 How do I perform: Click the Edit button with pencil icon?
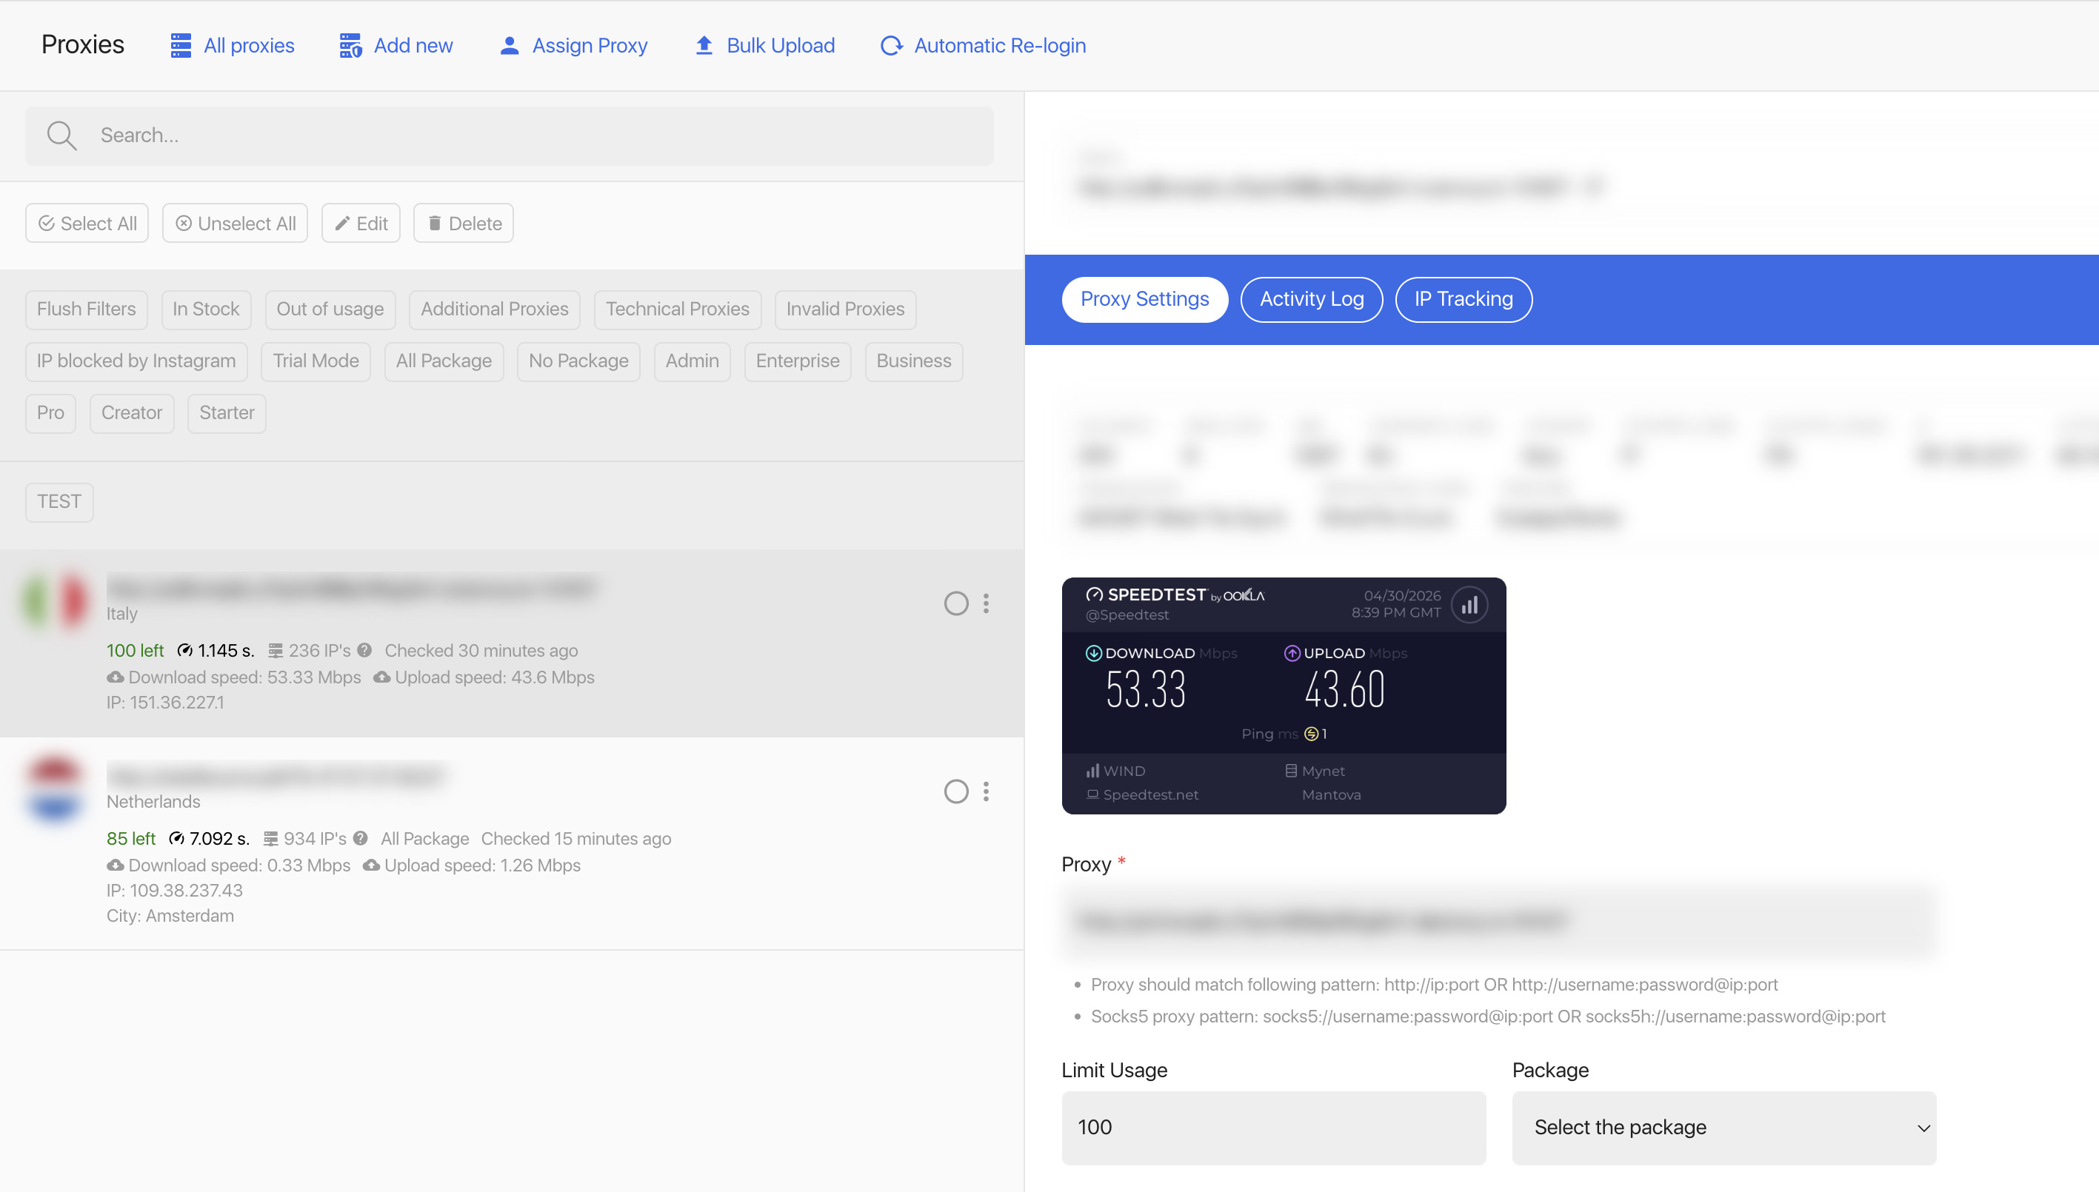[x=361, y=224]
